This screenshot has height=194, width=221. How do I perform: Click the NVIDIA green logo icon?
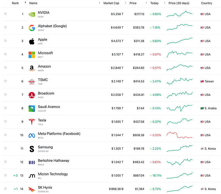click(32, 14)
